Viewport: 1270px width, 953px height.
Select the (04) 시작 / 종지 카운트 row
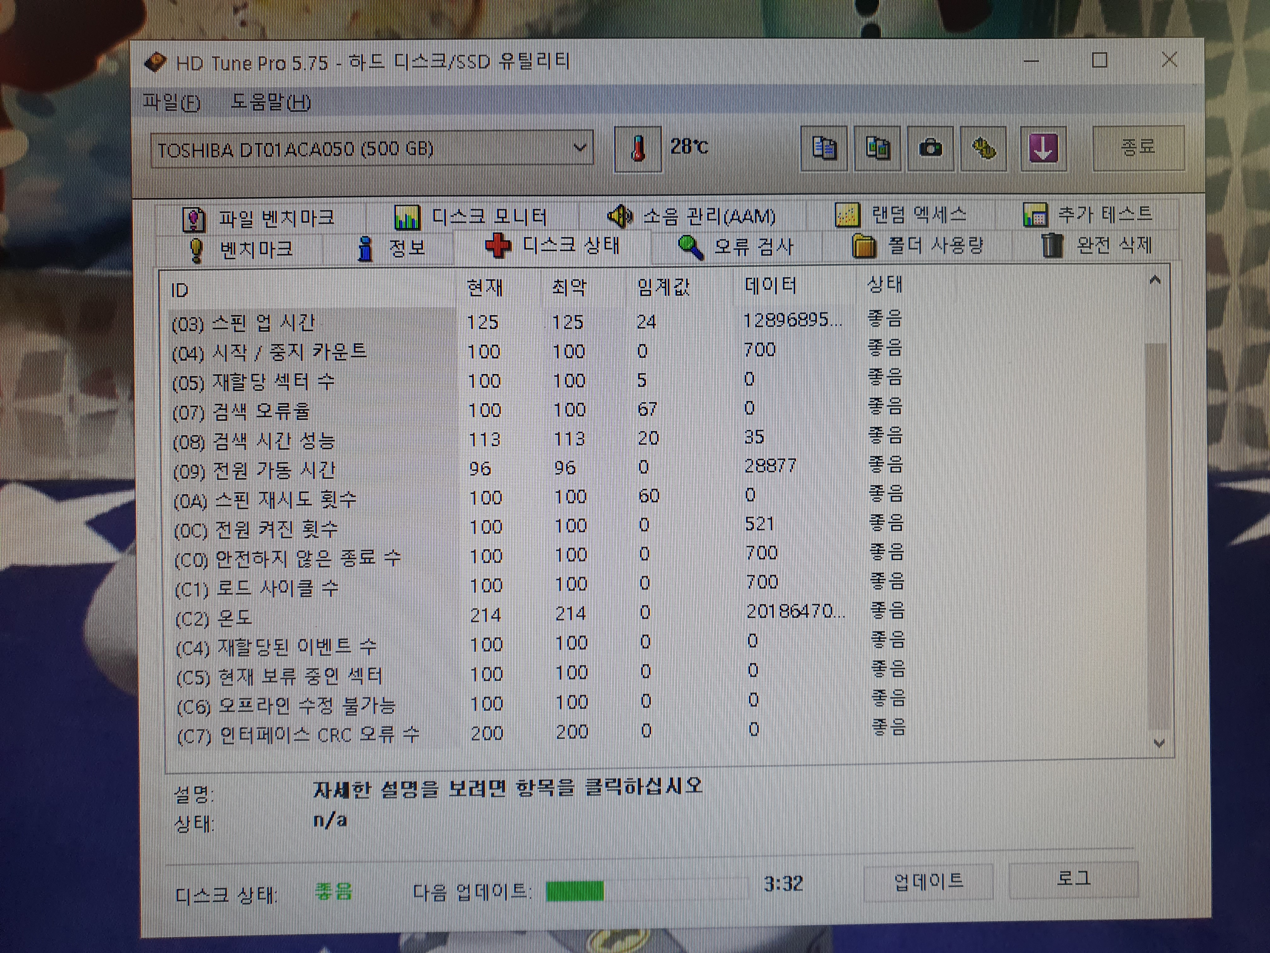[537, 350]
